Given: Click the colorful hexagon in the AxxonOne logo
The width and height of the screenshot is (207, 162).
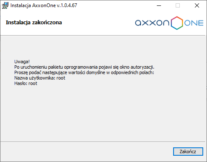Looking at the screenshot, I should coord(177,23).
